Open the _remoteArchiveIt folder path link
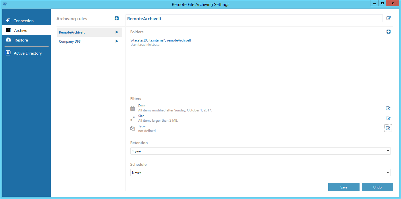This screenshot has height=199, width=401. [x=160, y=40]
